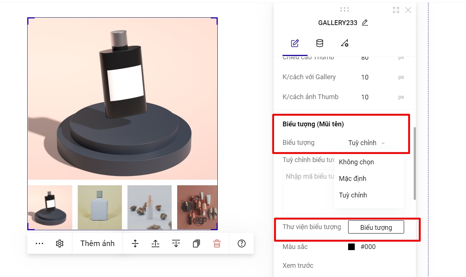Open icon library via "Biểu tượng" button
The width and height of the screenshot is (466, 277).
376,227
